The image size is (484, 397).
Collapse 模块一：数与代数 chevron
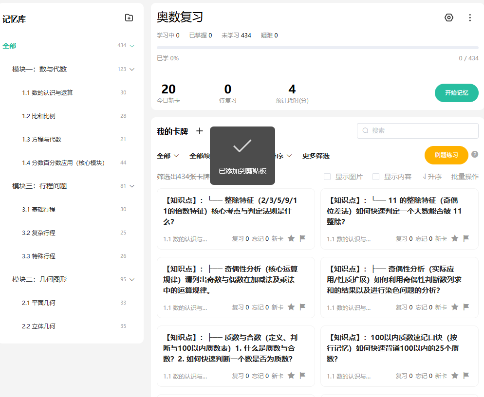click(132, 70)
